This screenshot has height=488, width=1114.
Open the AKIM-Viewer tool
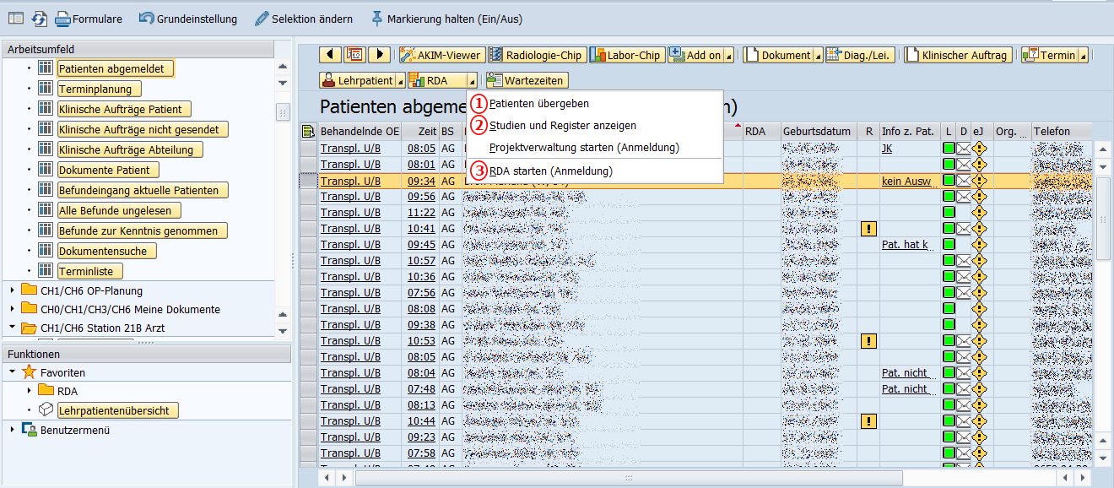tap(441, 55)
